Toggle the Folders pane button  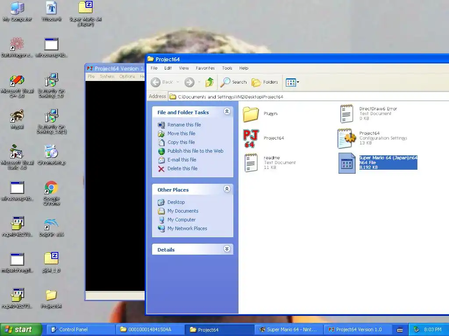tap(264, 82)
